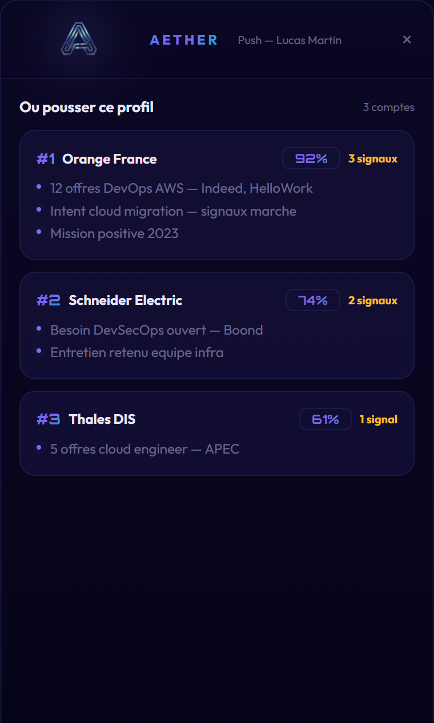Click the #2 rank marker
The image size is (434, 723).
[x=49, y=300]
